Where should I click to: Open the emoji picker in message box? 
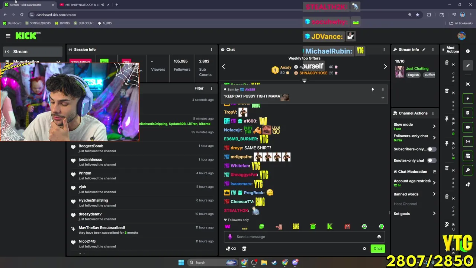379,237
